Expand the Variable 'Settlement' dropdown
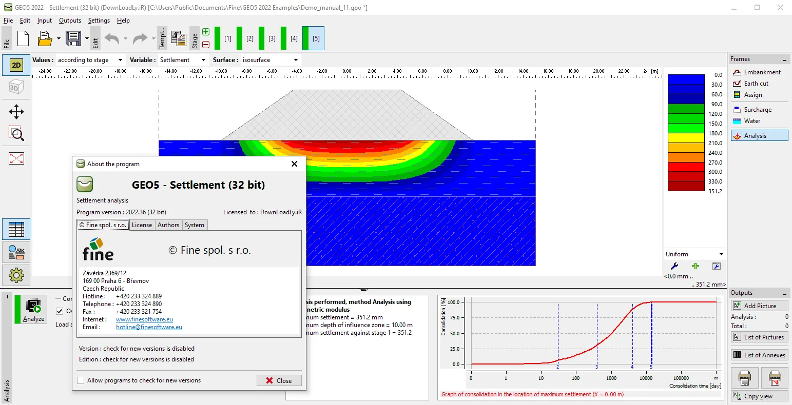The height and width of the screenshot is (405, 792). [x=203, y=60]
